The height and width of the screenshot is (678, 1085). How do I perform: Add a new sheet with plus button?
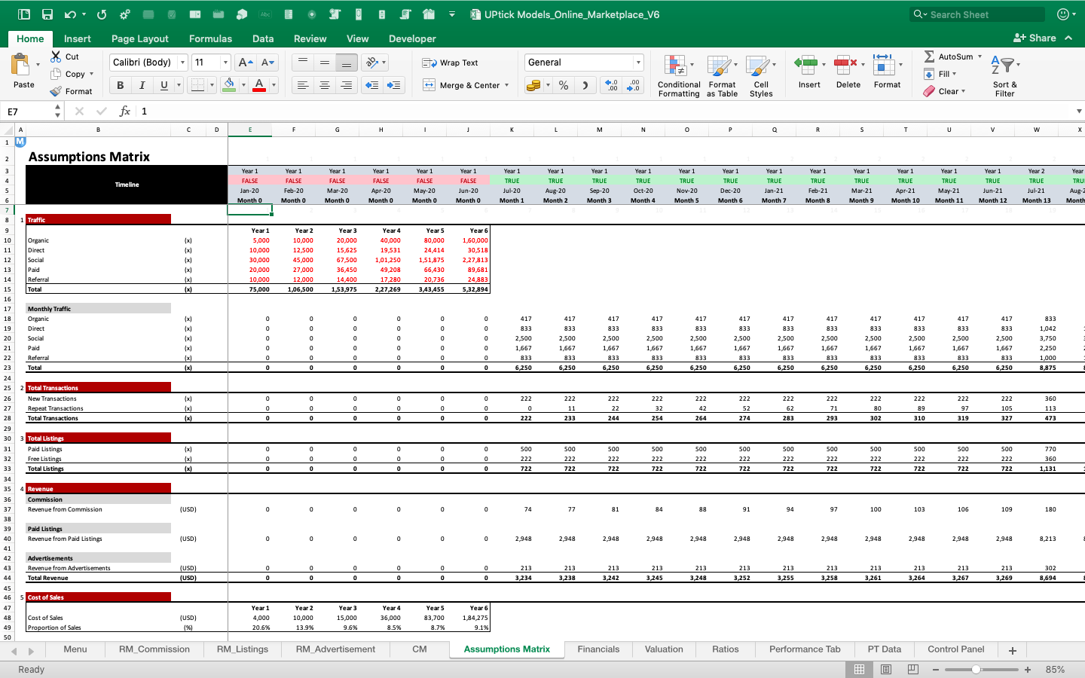tap(1013, 650)
